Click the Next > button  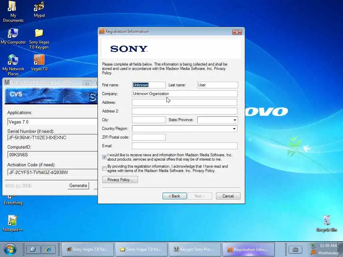pos(200,196)
